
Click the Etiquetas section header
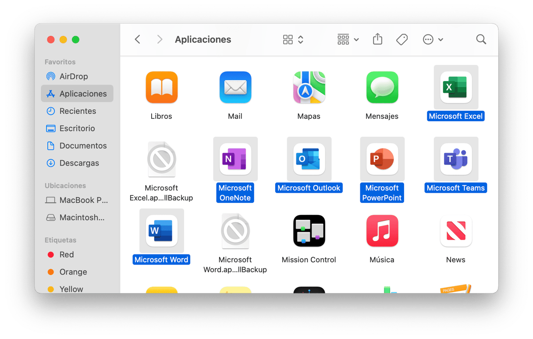tap(60, 240)
